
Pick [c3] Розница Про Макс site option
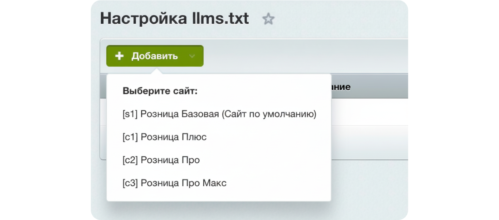tap(174, 183)
